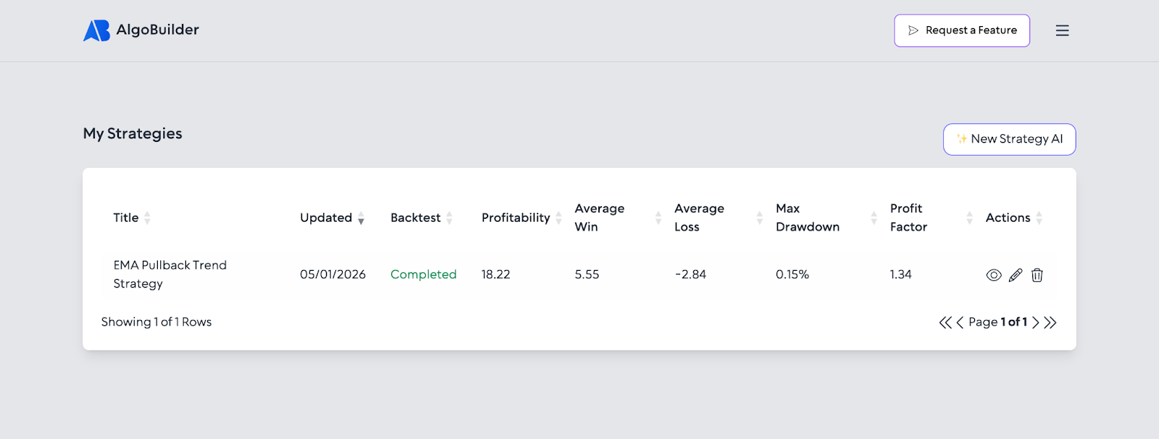Sort by Profitability column header

pyautogui.click(x=516, y=218)
